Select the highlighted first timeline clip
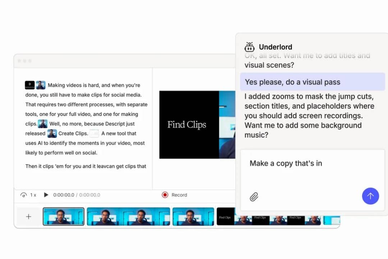The height and width of the screenshot is (259, 388). 64,217
